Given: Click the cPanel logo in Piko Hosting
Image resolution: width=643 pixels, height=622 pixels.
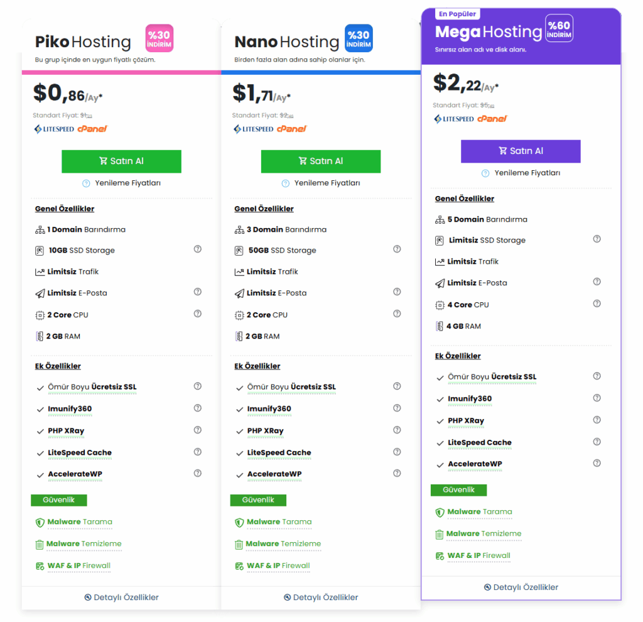Looking at the screenshot, I should 92,129.
